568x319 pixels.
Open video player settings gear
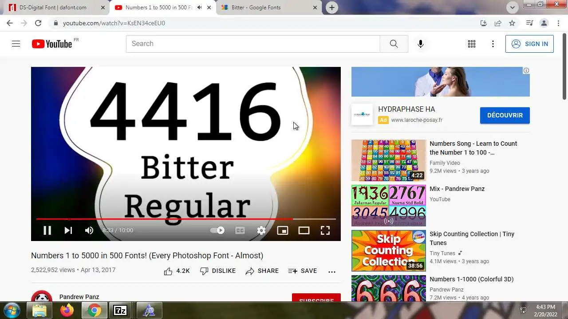(x=261, y=230)
